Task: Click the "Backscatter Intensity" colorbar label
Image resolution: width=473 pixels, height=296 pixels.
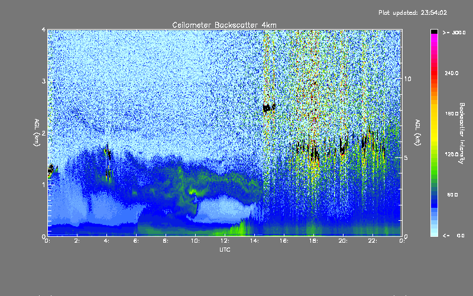Action: [x=462, y=133]
